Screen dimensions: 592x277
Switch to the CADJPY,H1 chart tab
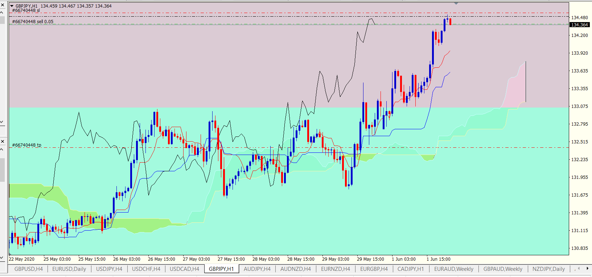411,269
